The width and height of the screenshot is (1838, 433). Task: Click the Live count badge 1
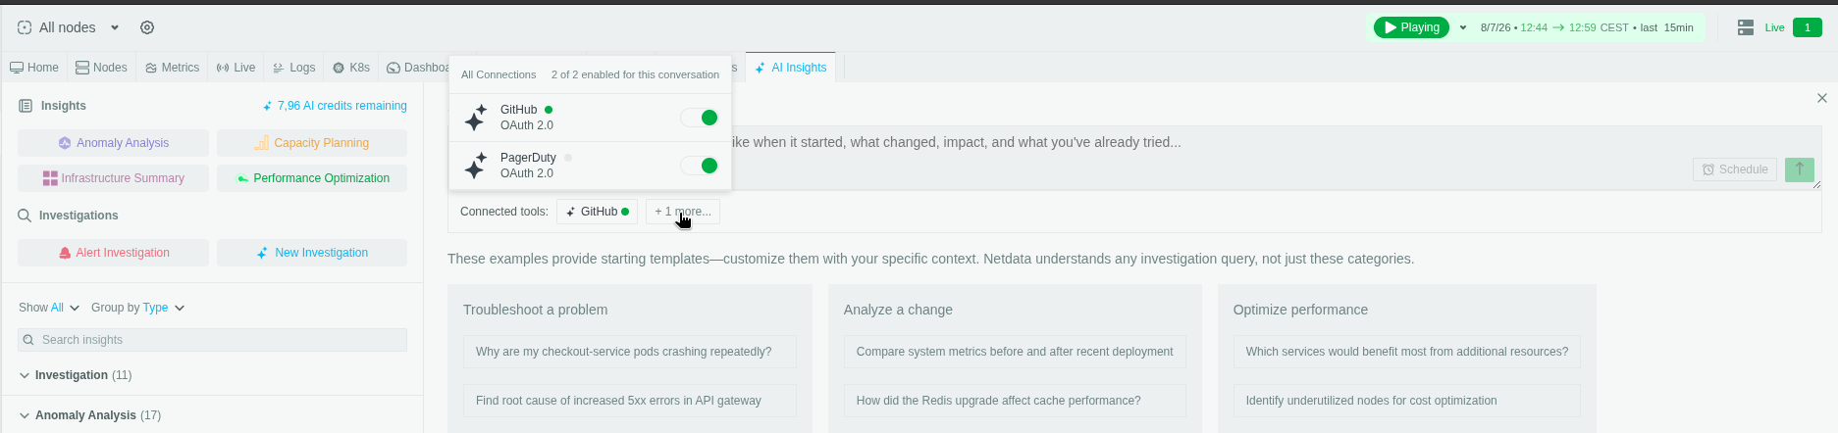pos(1807,27)
